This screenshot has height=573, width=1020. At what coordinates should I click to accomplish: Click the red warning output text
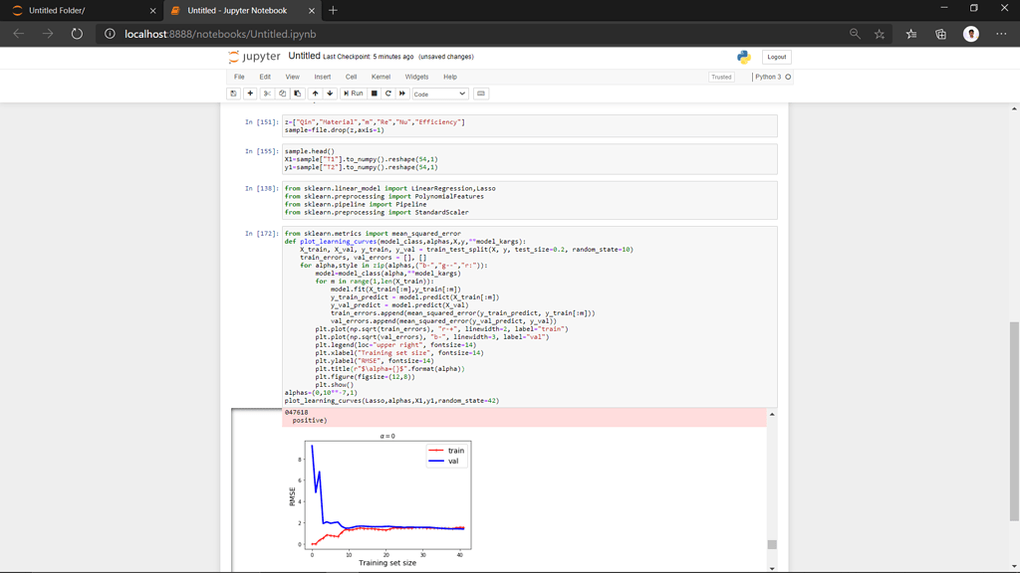coord(524,417)
